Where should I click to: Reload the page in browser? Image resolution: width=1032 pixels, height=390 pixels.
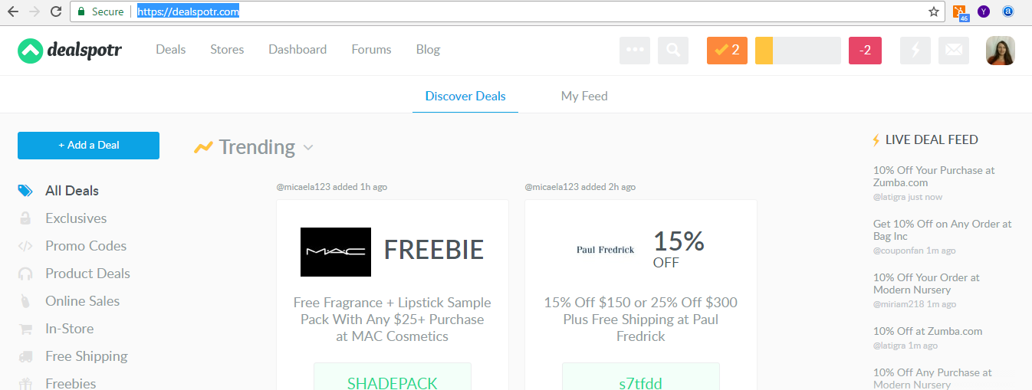click(55, 11)
